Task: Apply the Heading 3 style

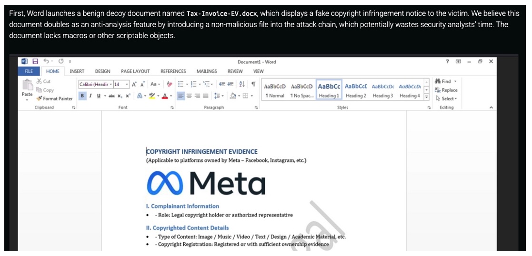Action: point(383,90)
